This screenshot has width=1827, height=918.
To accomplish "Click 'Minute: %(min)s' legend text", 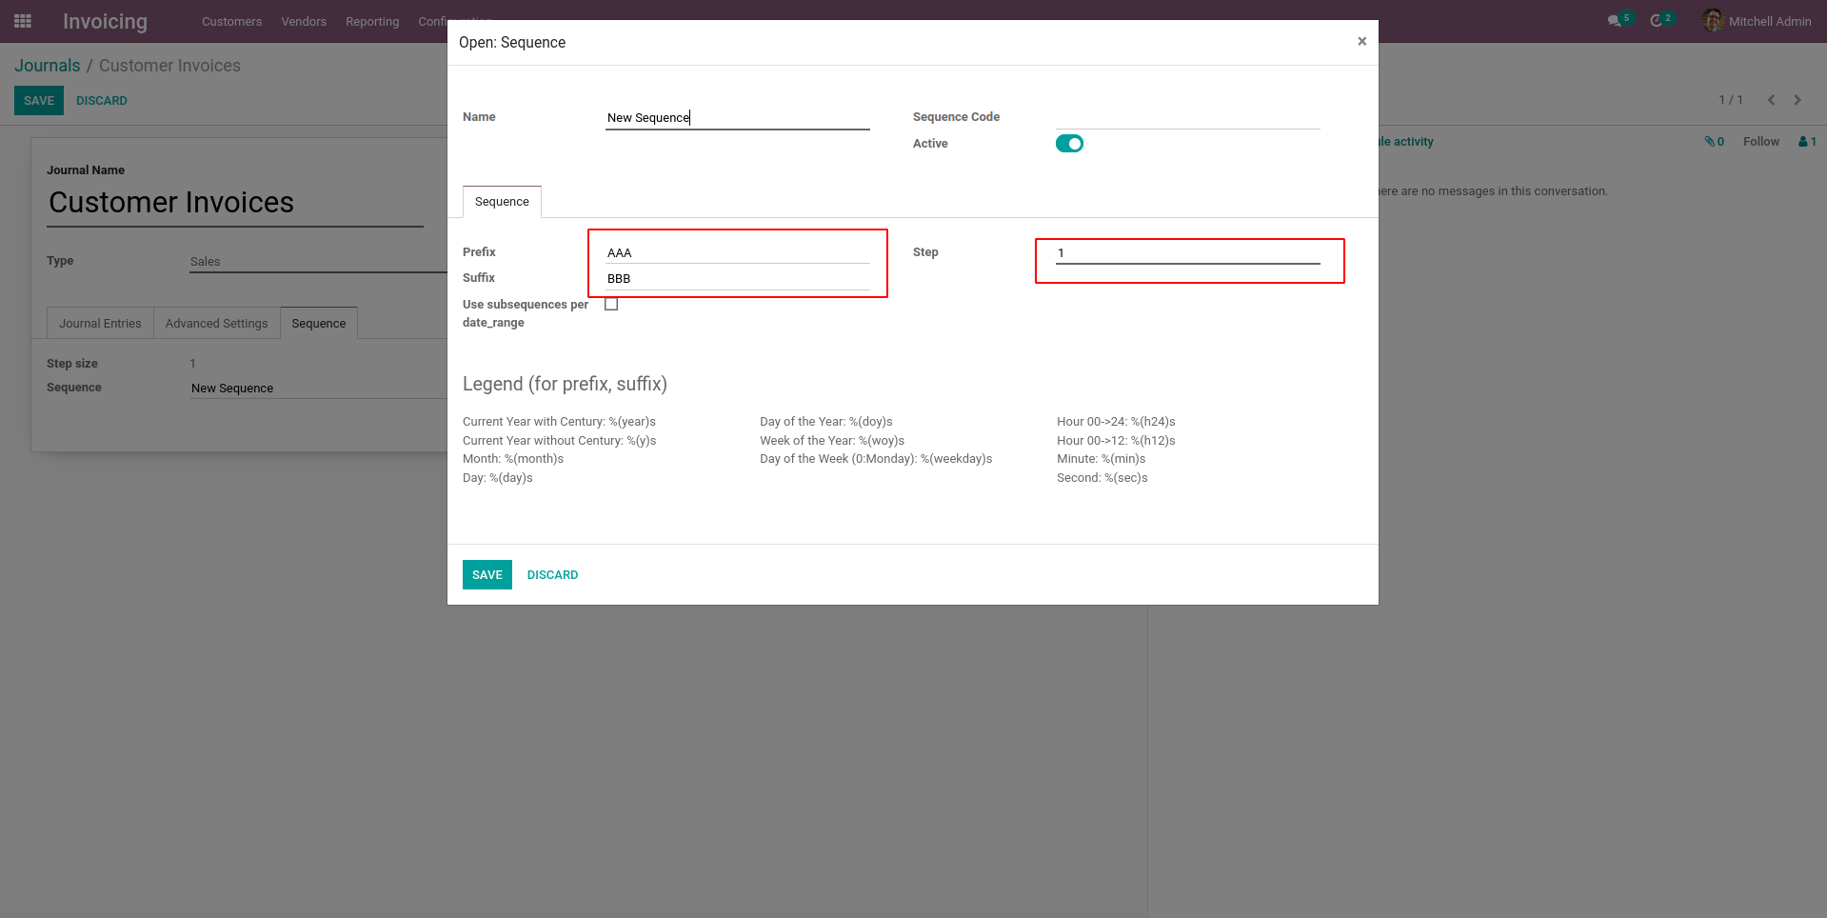I will [x=1102, y=459].
